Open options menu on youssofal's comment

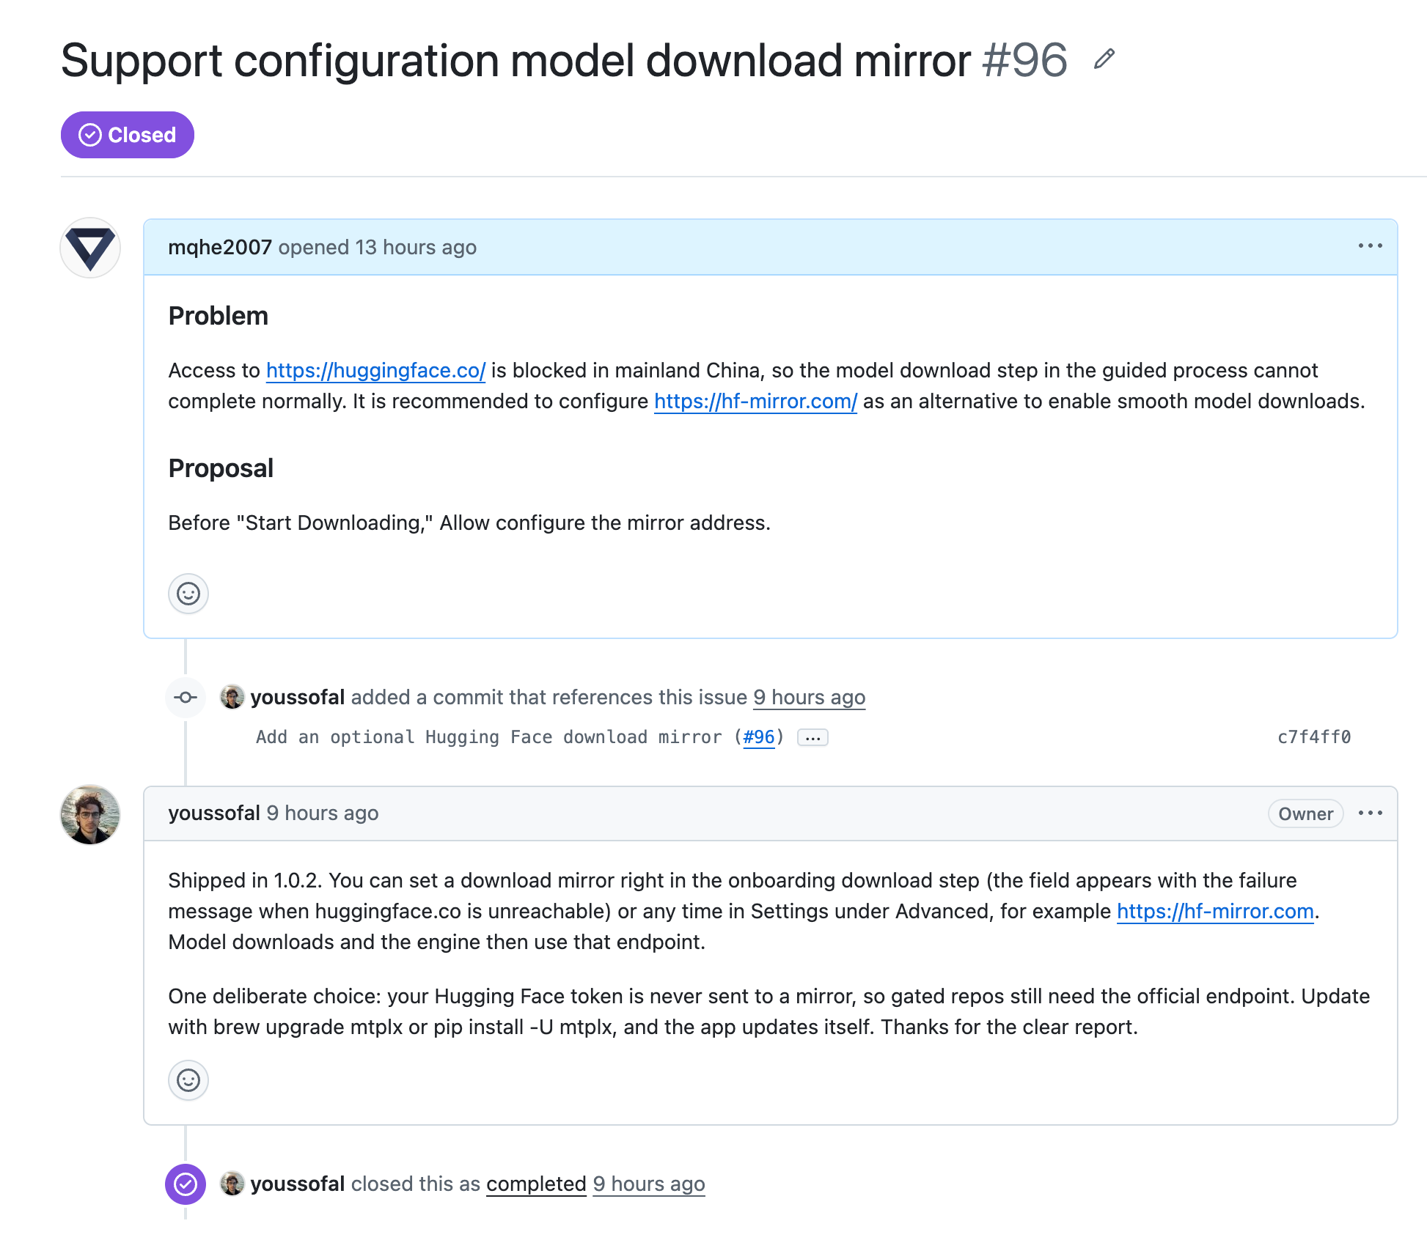(1370, 813)
